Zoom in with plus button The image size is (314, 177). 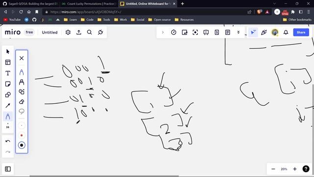pos(295,169)
